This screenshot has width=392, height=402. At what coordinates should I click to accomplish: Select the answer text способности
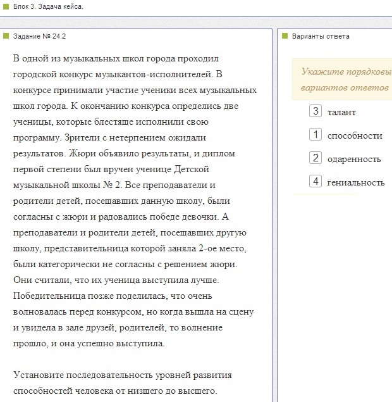coord(355,135)
